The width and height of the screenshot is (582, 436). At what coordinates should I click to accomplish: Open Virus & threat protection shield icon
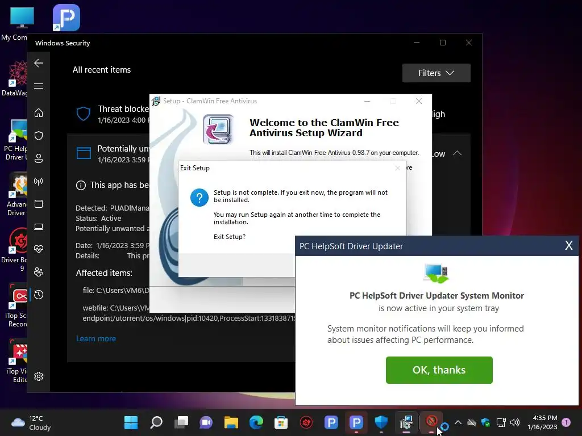click(39, 136)
